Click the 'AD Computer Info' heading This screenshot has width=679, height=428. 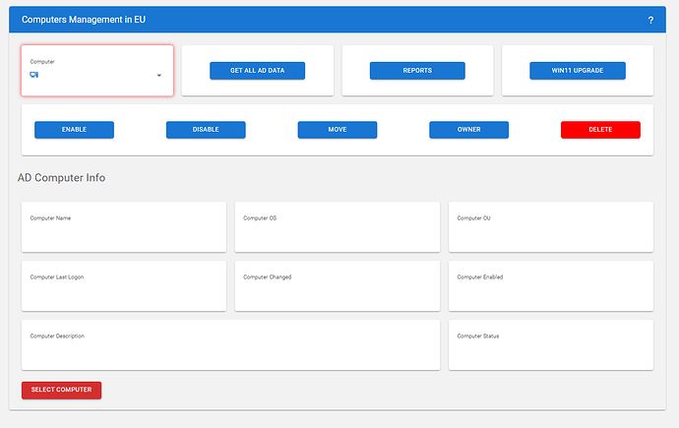pyautogui.click(x=61, y=178)
